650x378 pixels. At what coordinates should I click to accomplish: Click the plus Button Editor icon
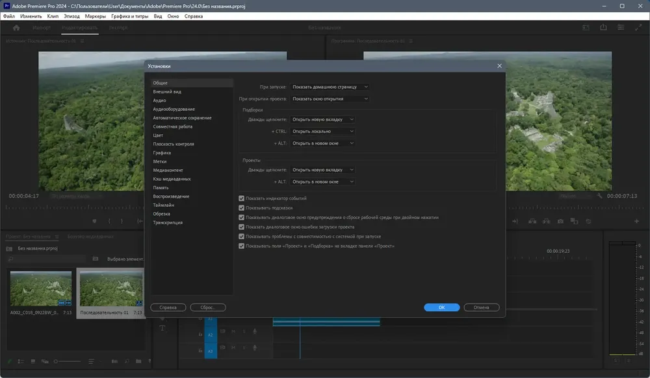636,221
